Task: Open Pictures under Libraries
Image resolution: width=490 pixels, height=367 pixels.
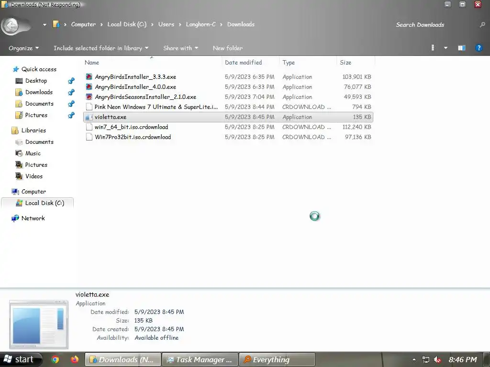Action: pyautogui.click(x=36, y=165)
